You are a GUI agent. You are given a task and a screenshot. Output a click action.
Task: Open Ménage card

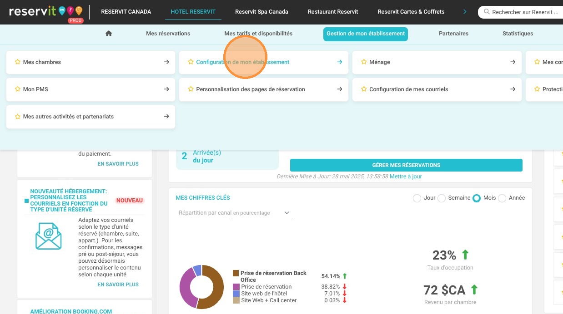(x=437, y=62)
